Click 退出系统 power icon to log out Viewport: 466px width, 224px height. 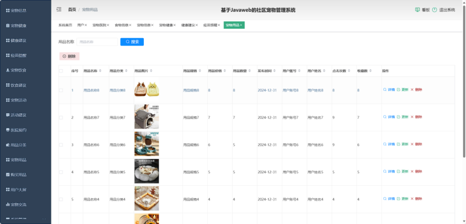tap(435, 10)
